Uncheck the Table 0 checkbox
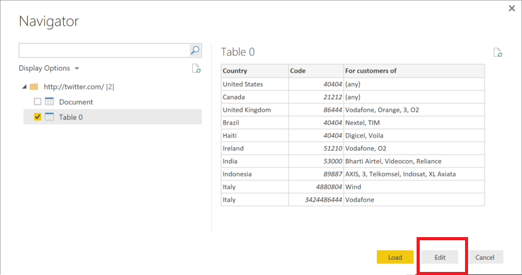 click(37, 117)
